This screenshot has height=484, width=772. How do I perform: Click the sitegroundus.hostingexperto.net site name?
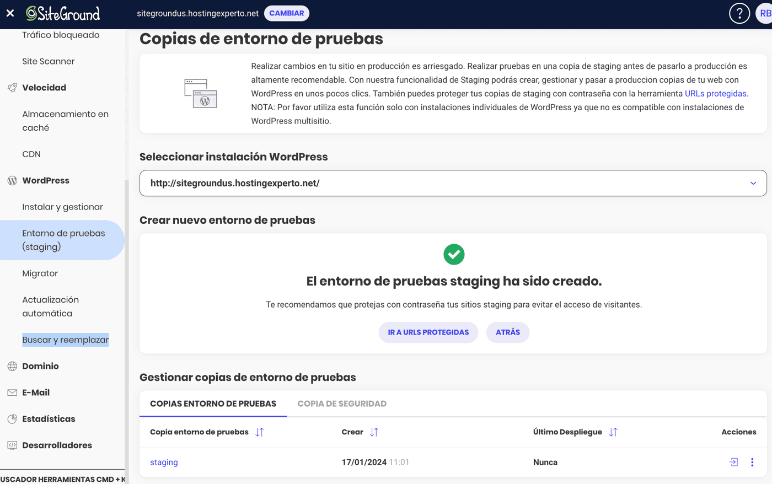point(197,13)
